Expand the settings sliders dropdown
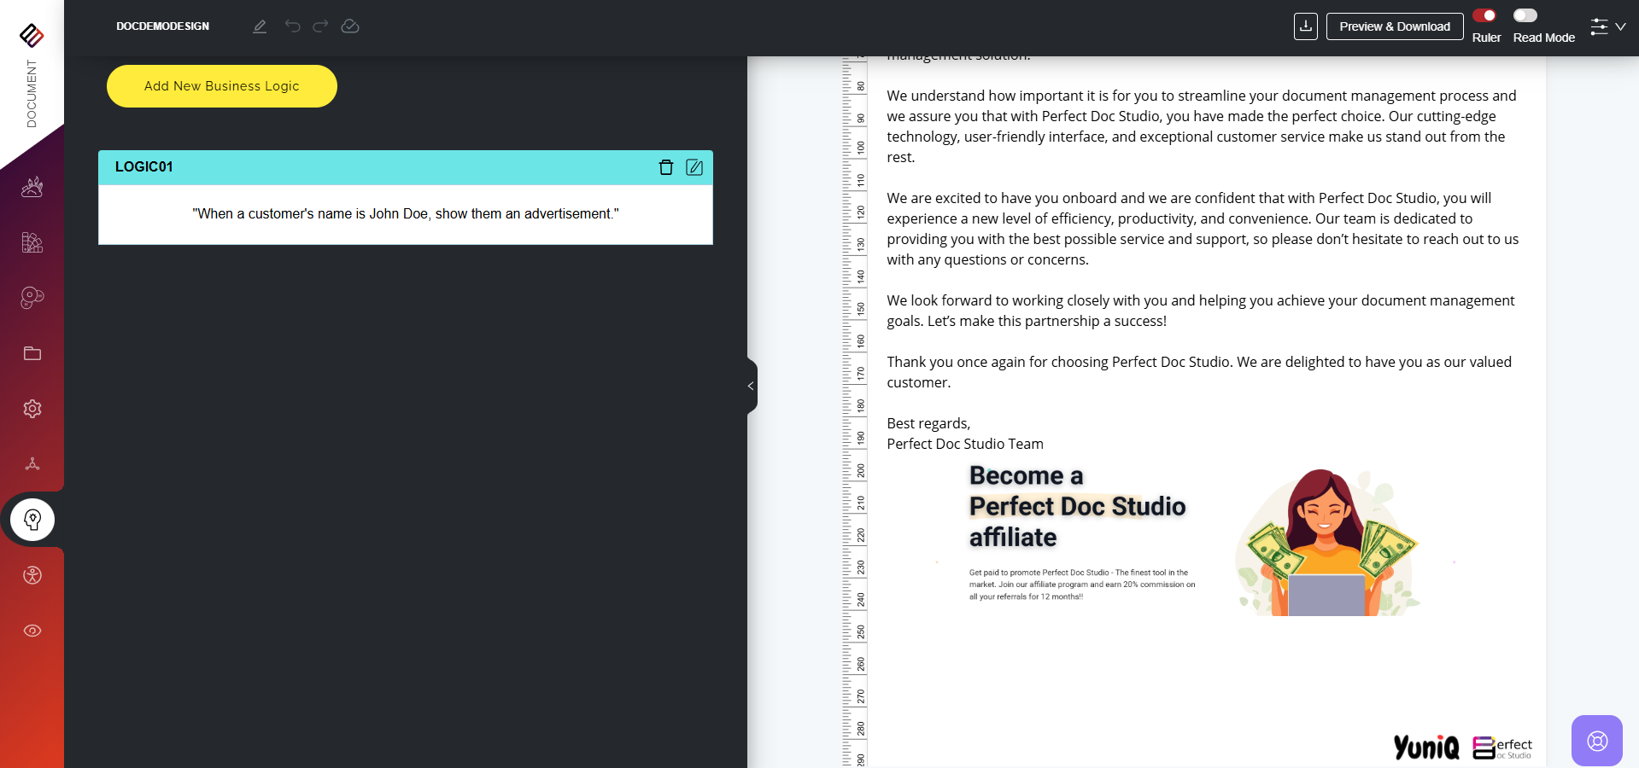This screenshot has width=1639, height=768. coord(1607,26)
